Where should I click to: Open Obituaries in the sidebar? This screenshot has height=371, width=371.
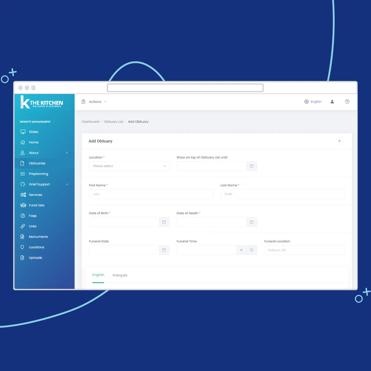tap(37, 163)
